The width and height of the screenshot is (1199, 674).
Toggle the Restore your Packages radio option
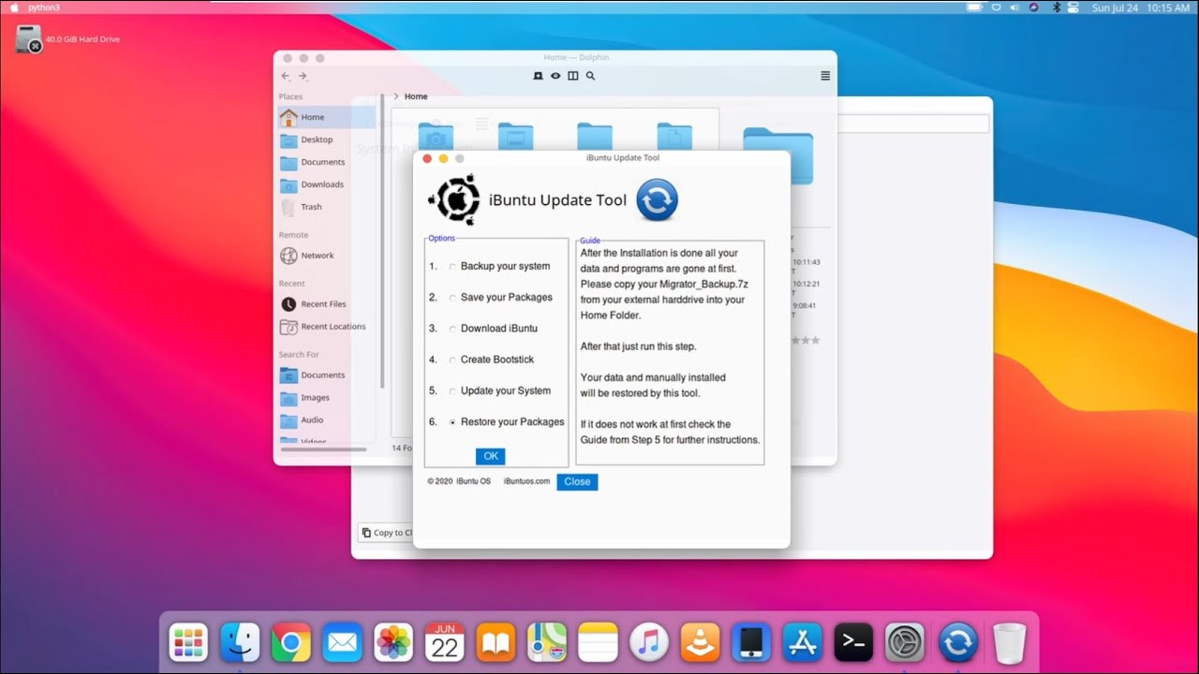pyautogui.click(x=452, y=422)
